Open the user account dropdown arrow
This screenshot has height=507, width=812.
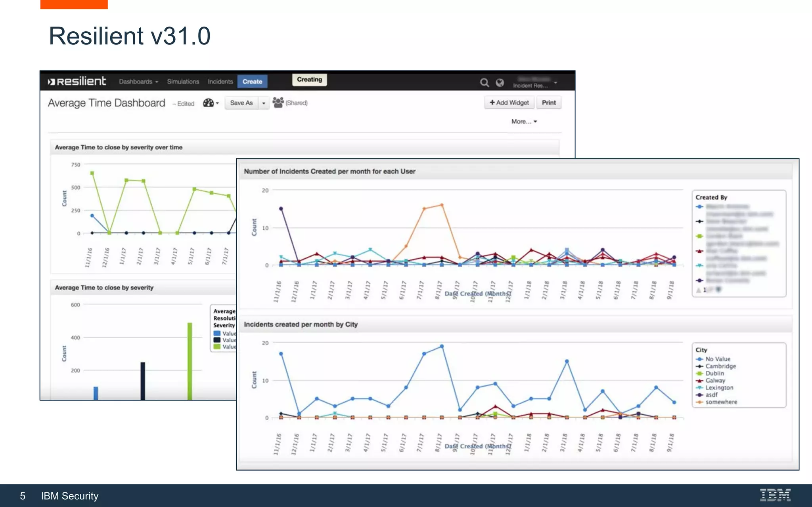click(555, 82)
